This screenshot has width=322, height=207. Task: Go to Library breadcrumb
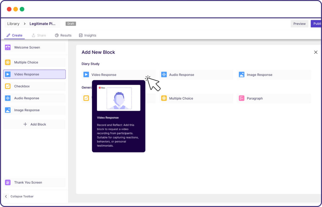click(13, 24)
